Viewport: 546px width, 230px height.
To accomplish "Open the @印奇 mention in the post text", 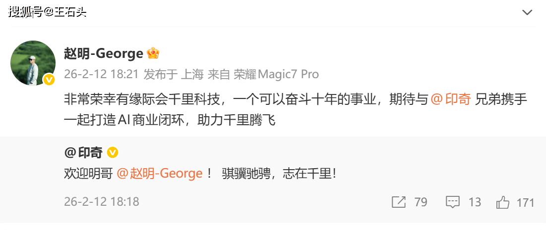I will coord(451,100).
